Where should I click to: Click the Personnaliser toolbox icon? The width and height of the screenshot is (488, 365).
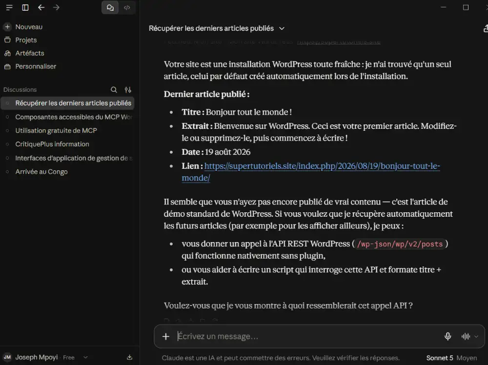(x=7, y=66)
